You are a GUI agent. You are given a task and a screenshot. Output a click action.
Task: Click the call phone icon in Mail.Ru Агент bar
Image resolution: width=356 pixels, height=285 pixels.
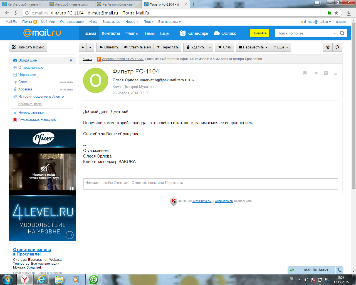339,270
